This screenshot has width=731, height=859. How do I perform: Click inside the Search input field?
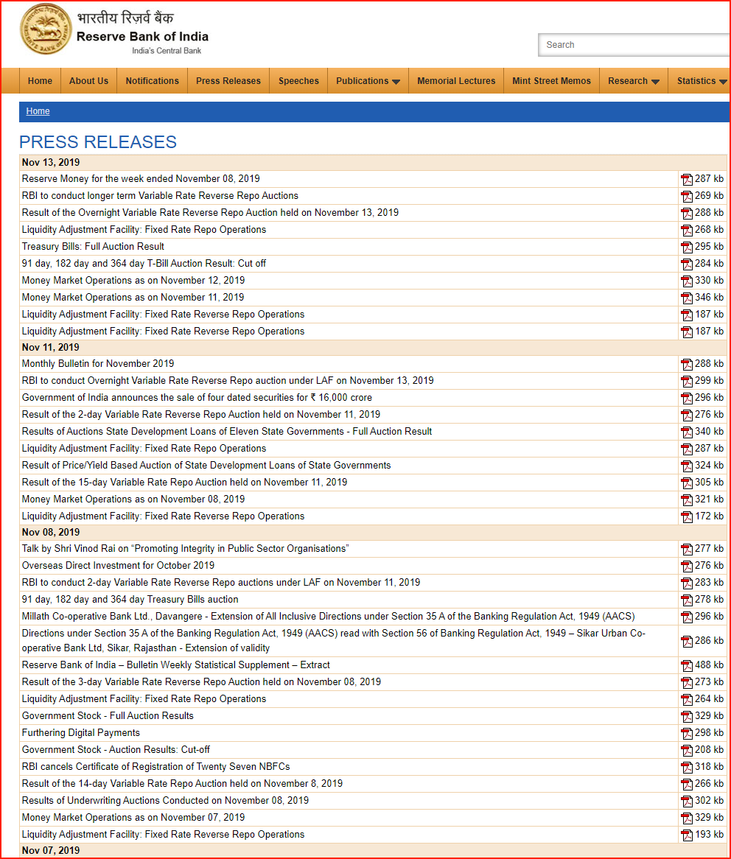click(634, 45)
